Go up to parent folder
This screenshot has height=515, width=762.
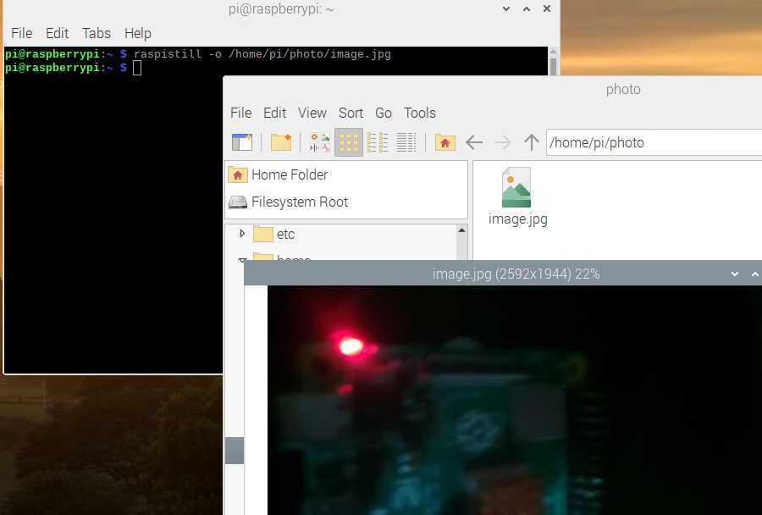click(531, 142)
